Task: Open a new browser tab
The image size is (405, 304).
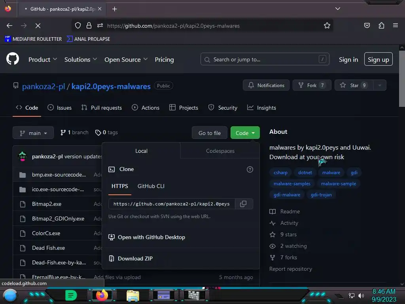Action: click(114, 9)
